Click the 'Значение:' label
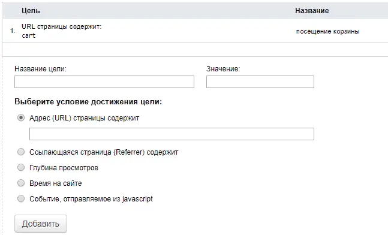The height and width of the screenshot is (235, 388). coord(223,68)
